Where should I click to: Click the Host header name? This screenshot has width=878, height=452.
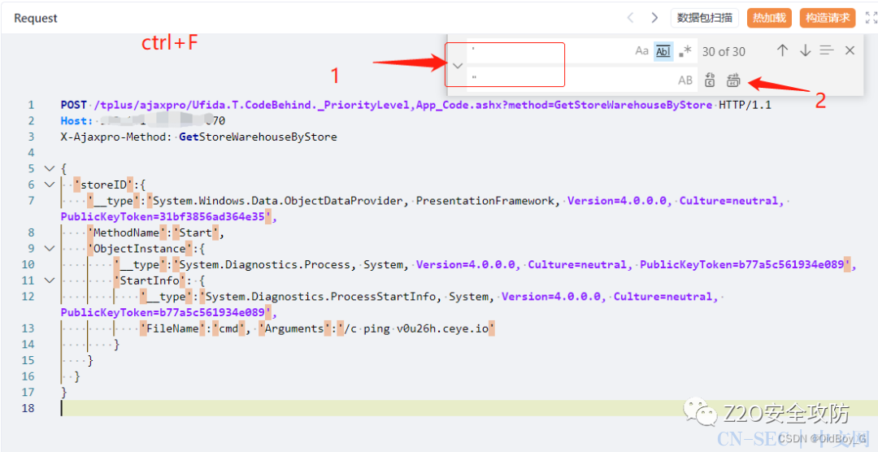coord(77,120)
